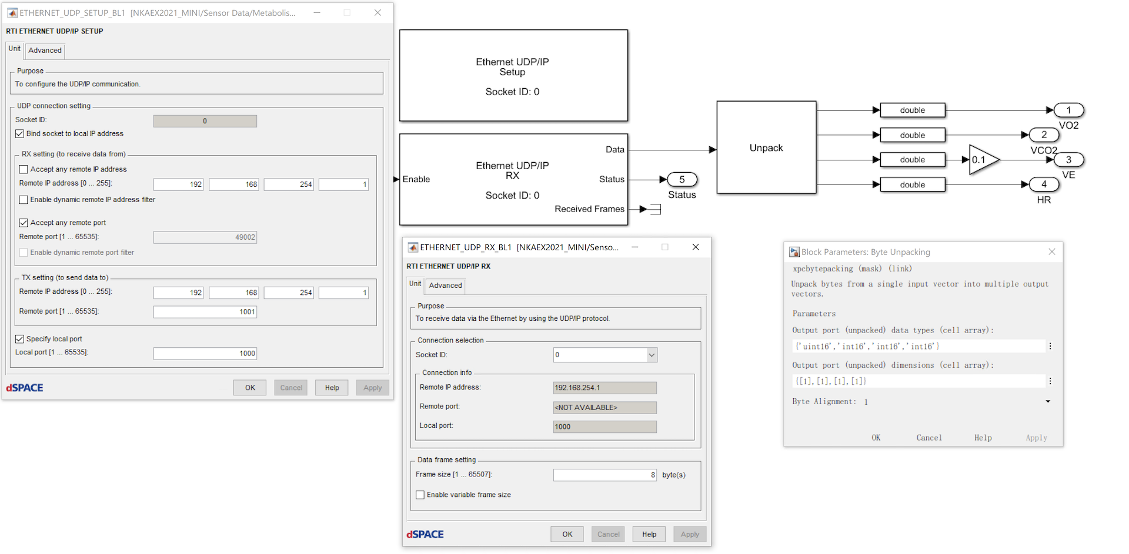Click OK in Byte Unpacking dialog
Screen dimensions: 1129x554
click(x=876, y=438)
